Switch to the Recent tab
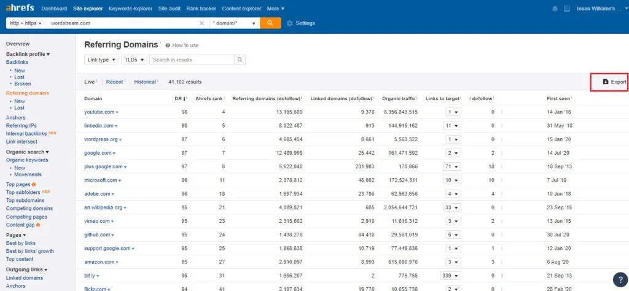The width and height of the screenshot is (629, 291). click(x=114, y=82)
